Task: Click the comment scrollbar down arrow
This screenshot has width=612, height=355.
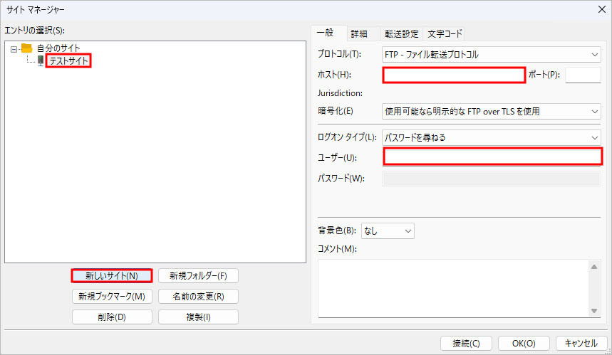Action: [594, 311]
